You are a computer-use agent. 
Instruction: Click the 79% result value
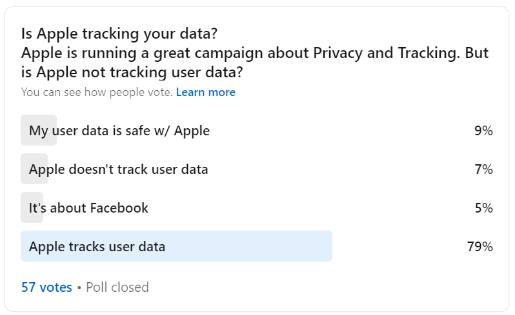(480, 247)
